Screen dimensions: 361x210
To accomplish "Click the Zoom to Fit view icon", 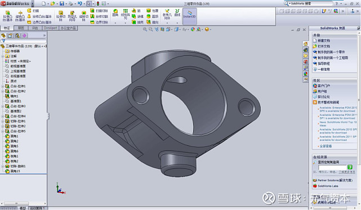I will point(145,29).
